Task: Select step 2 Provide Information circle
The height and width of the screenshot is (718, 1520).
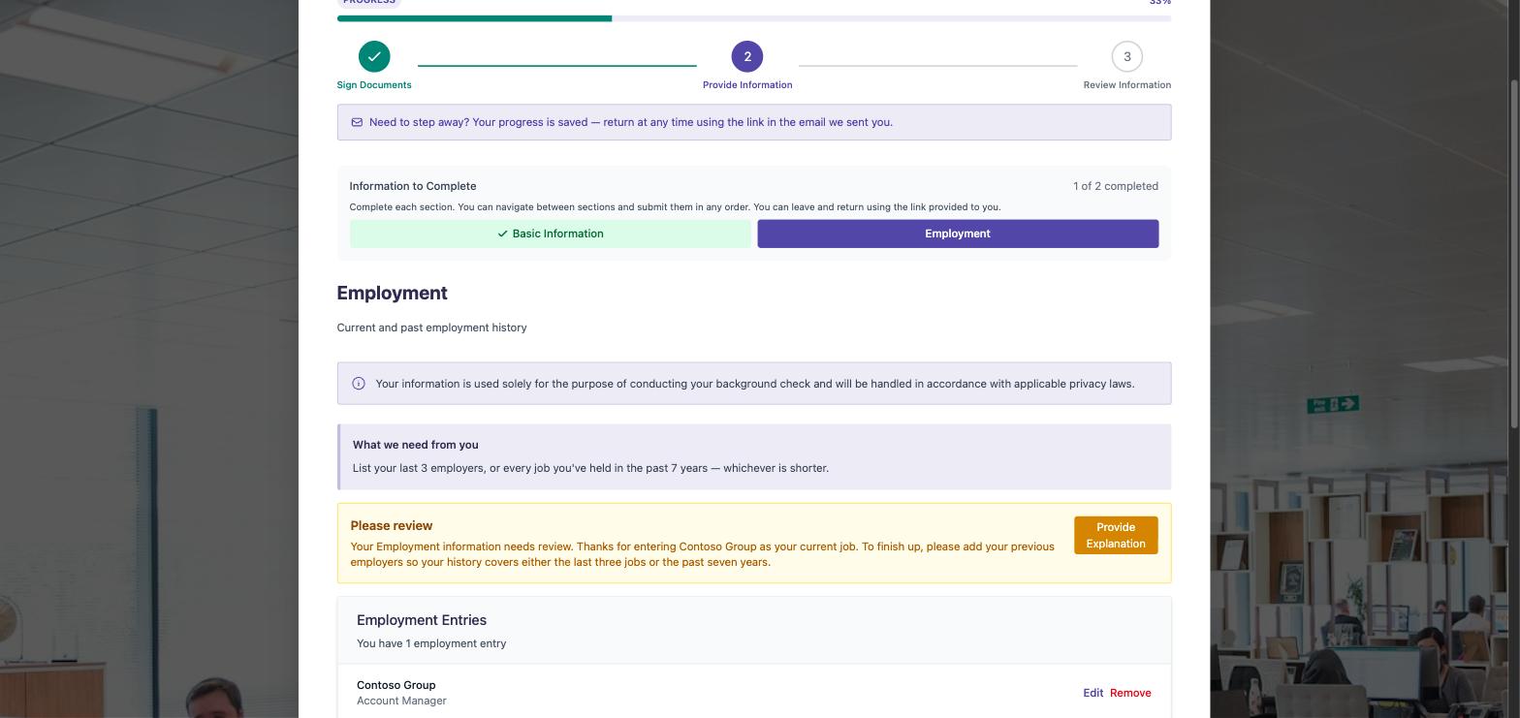Action: [747, 56]
